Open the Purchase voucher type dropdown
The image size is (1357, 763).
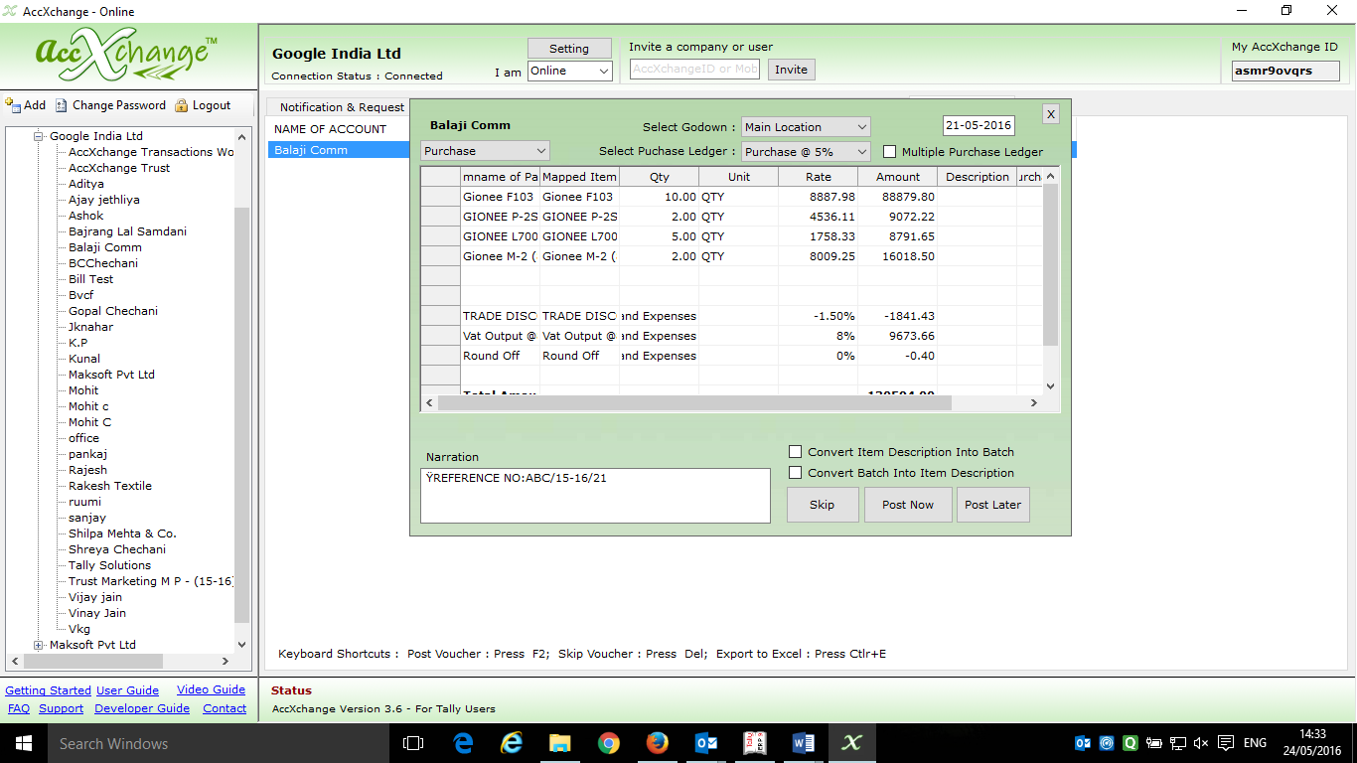485,151
